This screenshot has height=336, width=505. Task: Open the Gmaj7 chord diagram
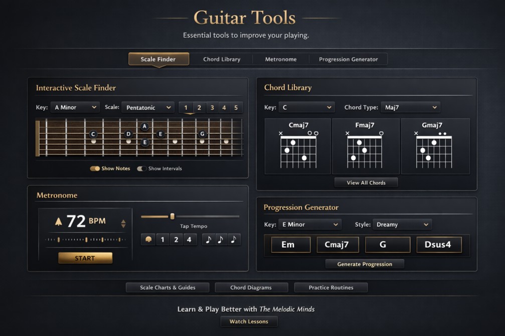[x=435, y=146]
